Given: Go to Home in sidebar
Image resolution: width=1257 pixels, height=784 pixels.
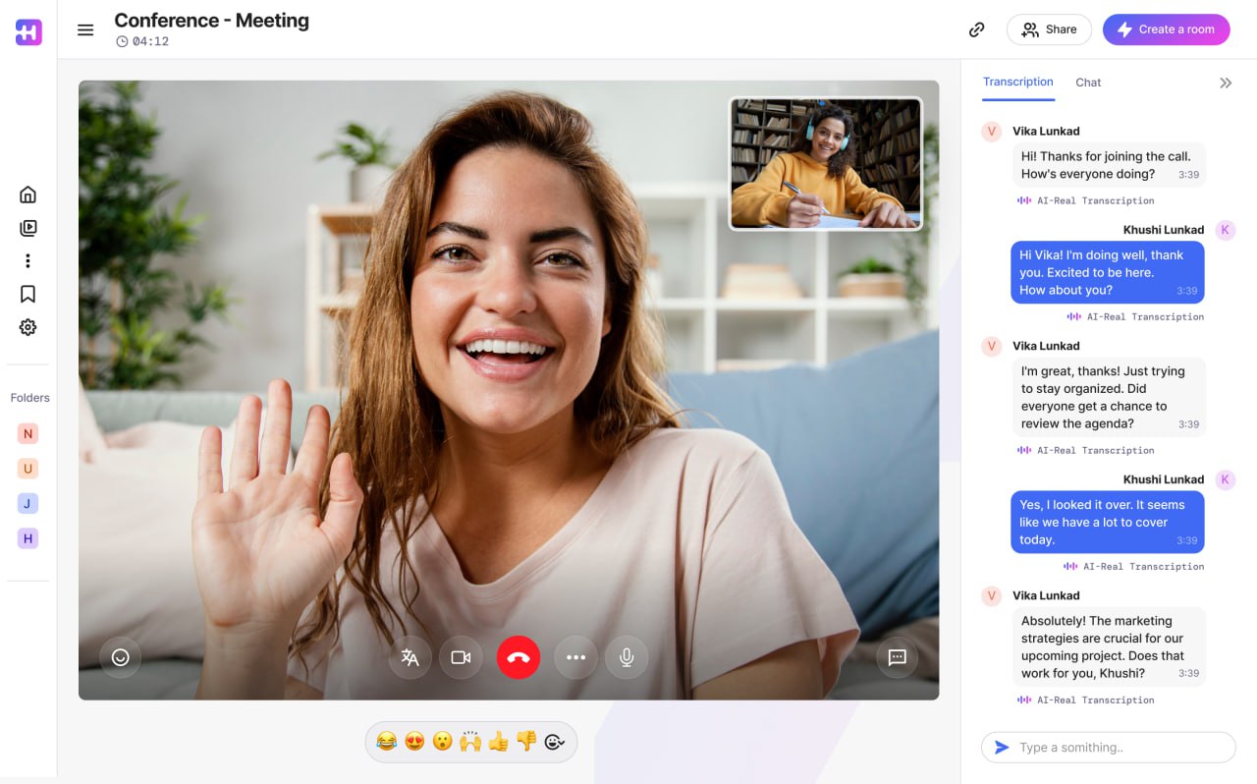Looking at the screenshot, I should [27, 195].
